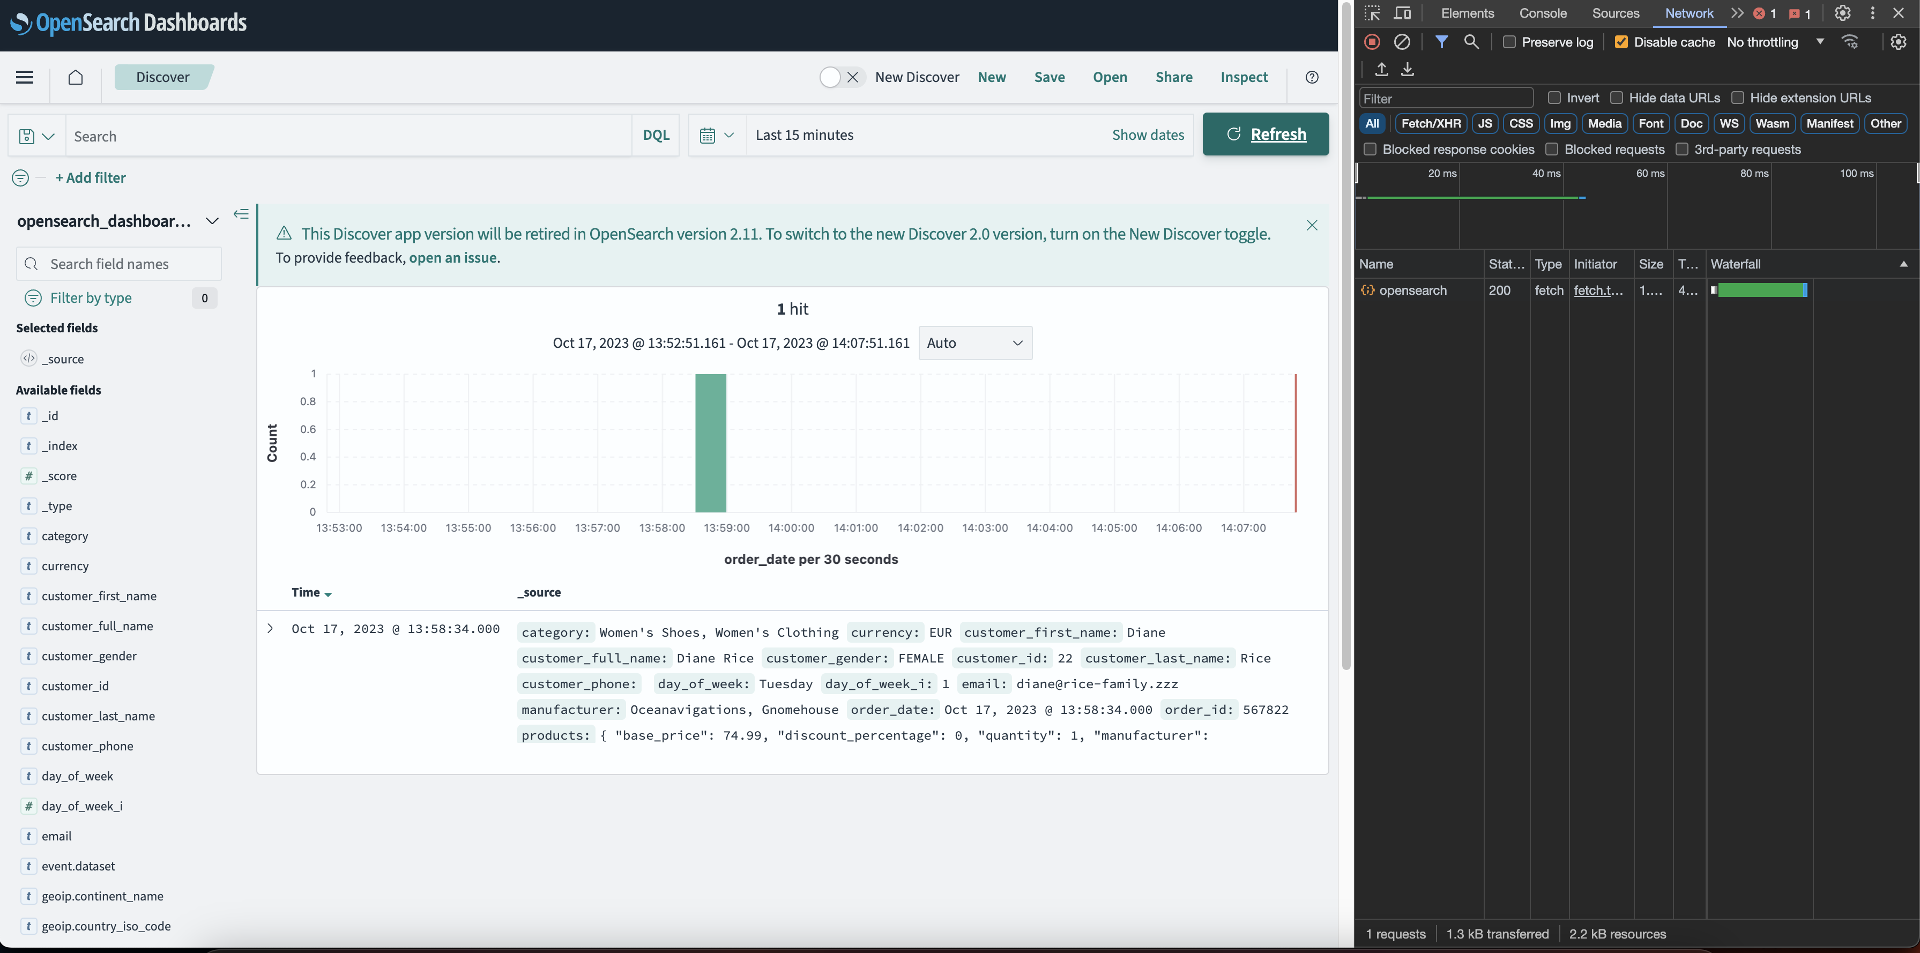Go to home via house icon
1920x953 pixels.
click(75, 78)
